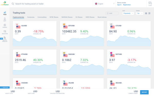The width and height of the screenshot is (154, 96).
Task: Click the DOTUSD change -3.17%
Action: point(132,60)
